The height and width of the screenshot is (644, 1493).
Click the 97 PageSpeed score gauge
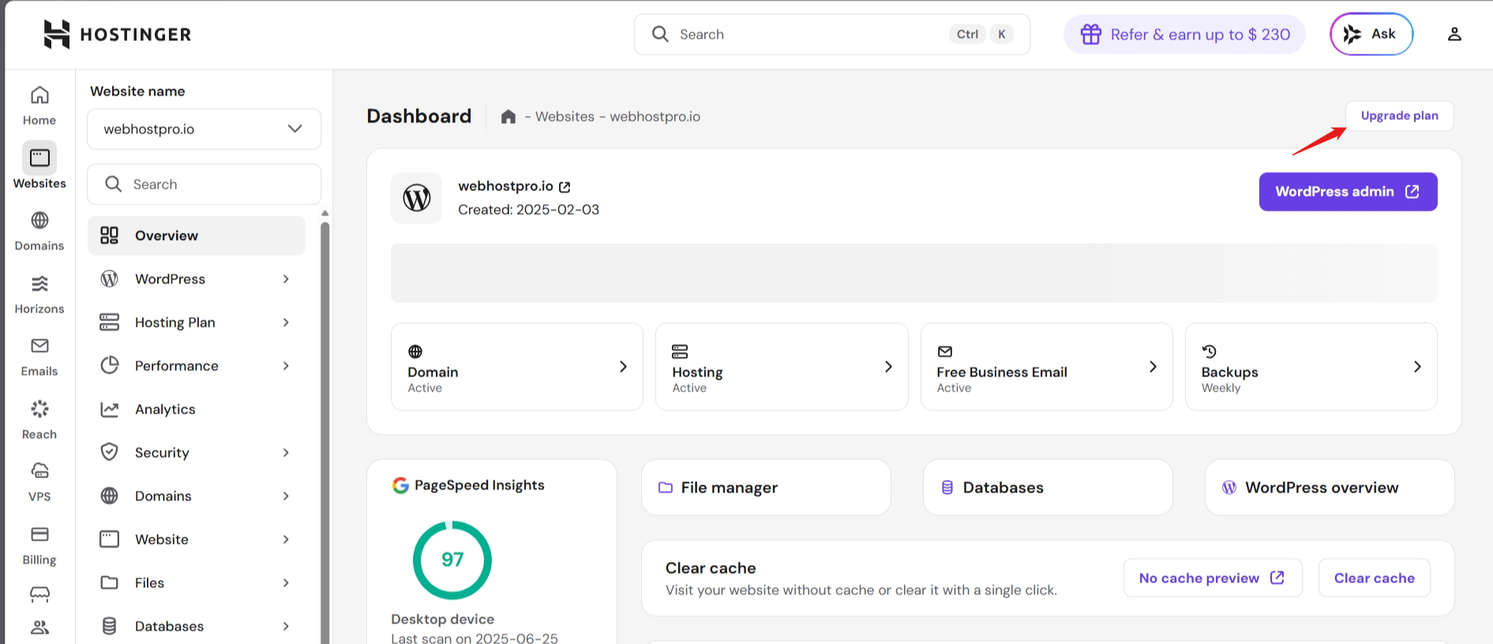[x=452, y=560]
